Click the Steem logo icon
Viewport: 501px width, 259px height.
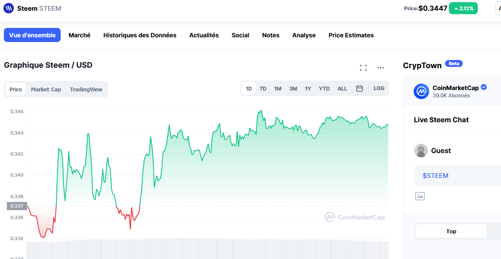(x=9, y=8)
